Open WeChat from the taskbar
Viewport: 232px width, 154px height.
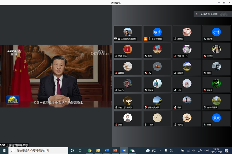(x=132, y=151)
